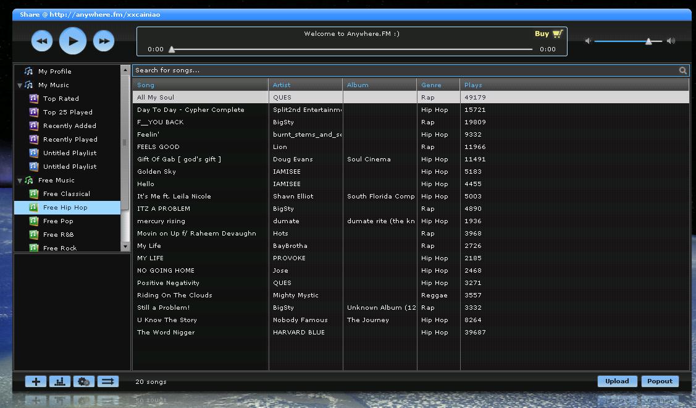Sort by Genre column header
696x408 pixels.
(438, 85)
